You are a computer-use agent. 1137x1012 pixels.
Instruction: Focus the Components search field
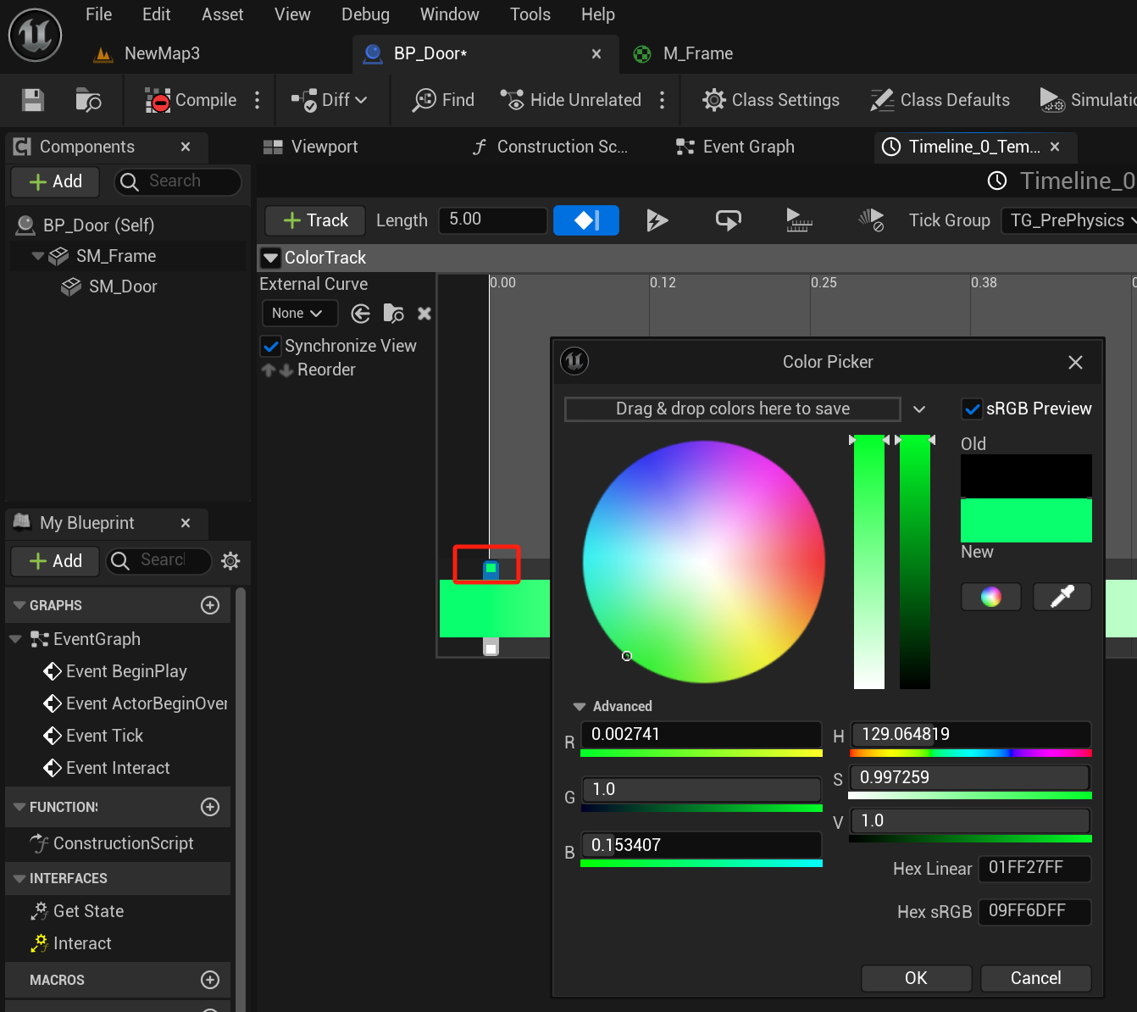point(178,181)
